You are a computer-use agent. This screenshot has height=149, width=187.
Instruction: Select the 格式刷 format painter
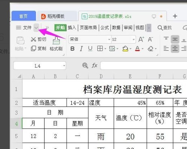pos(56,44)
